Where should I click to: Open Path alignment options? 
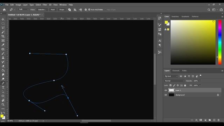(x=75, y=10)
